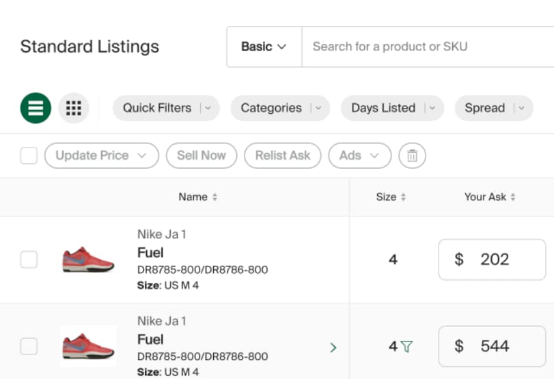The height and width of the screenshot is (379, 554).
Task: Open Spread filter dropdown
Action: [494, 108]
